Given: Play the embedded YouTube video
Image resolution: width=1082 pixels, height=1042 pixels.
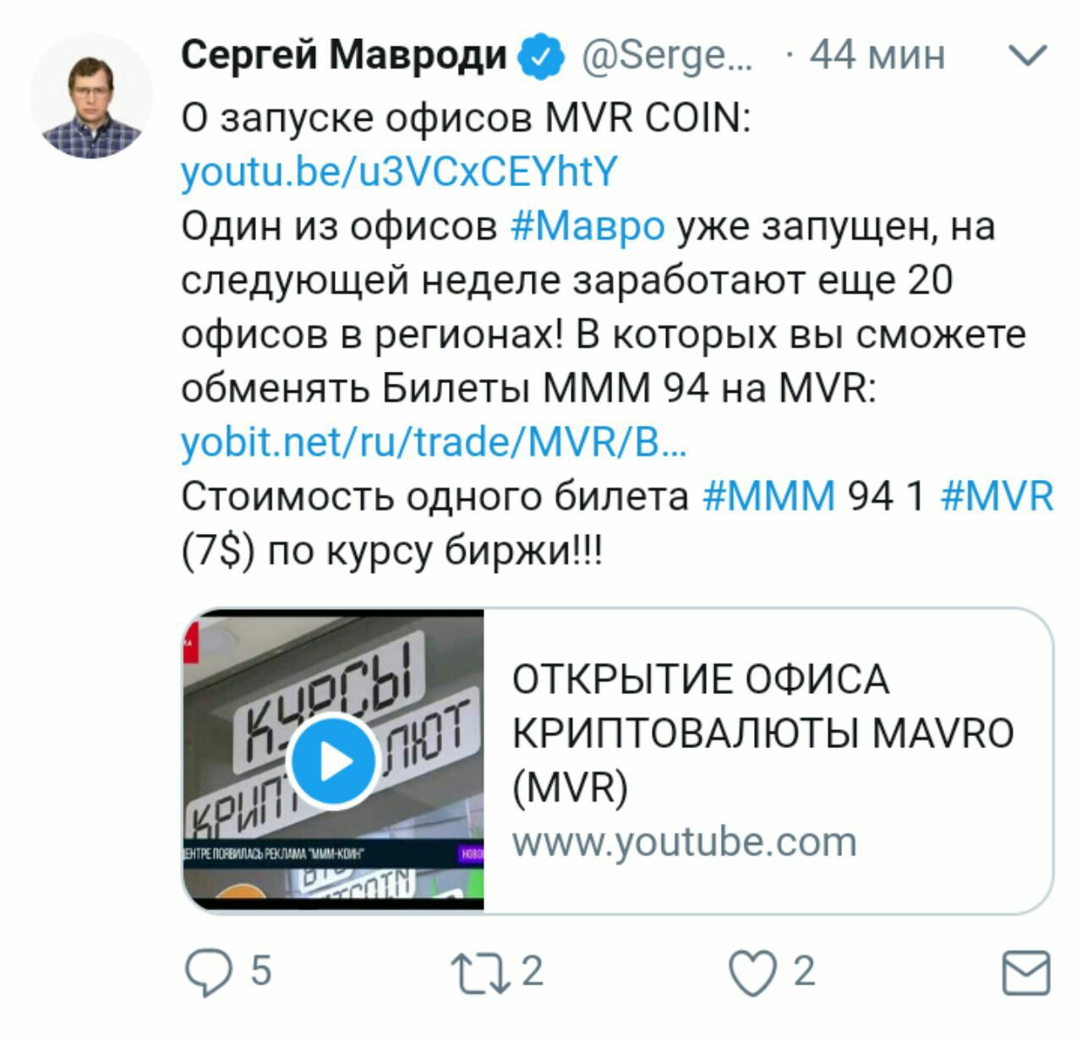Looking at the screenshot, I should [334, 761].
